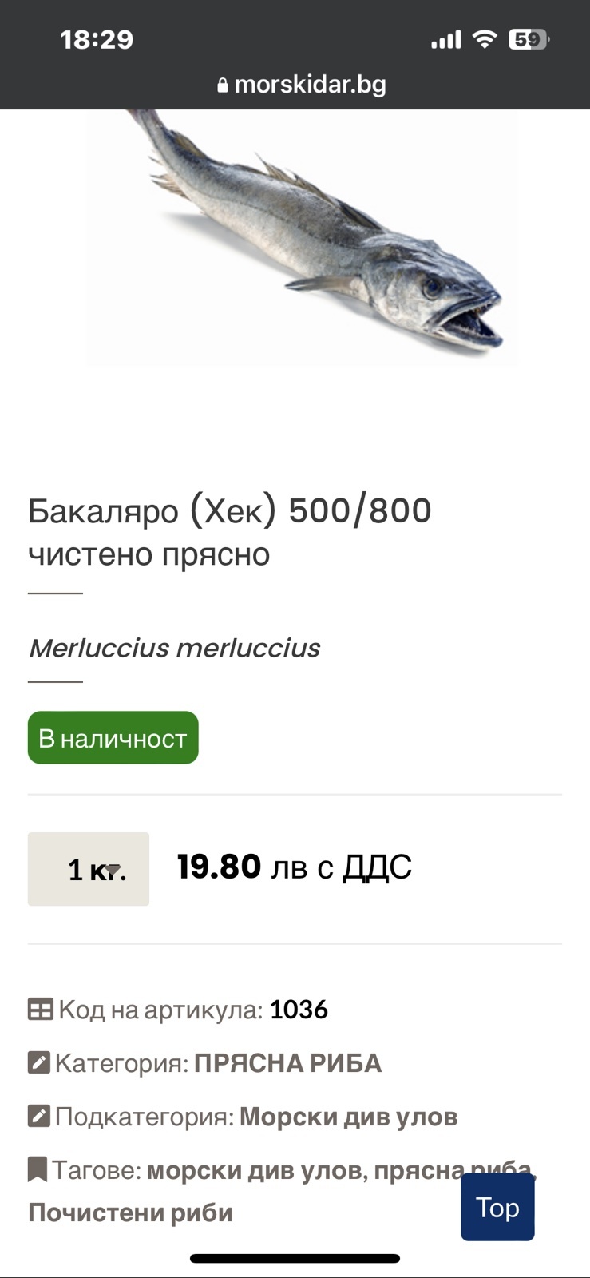Click the Бакаляро (Хек) product title
The height and width of the screenshot is (1278, 590).
coord(230,531)
